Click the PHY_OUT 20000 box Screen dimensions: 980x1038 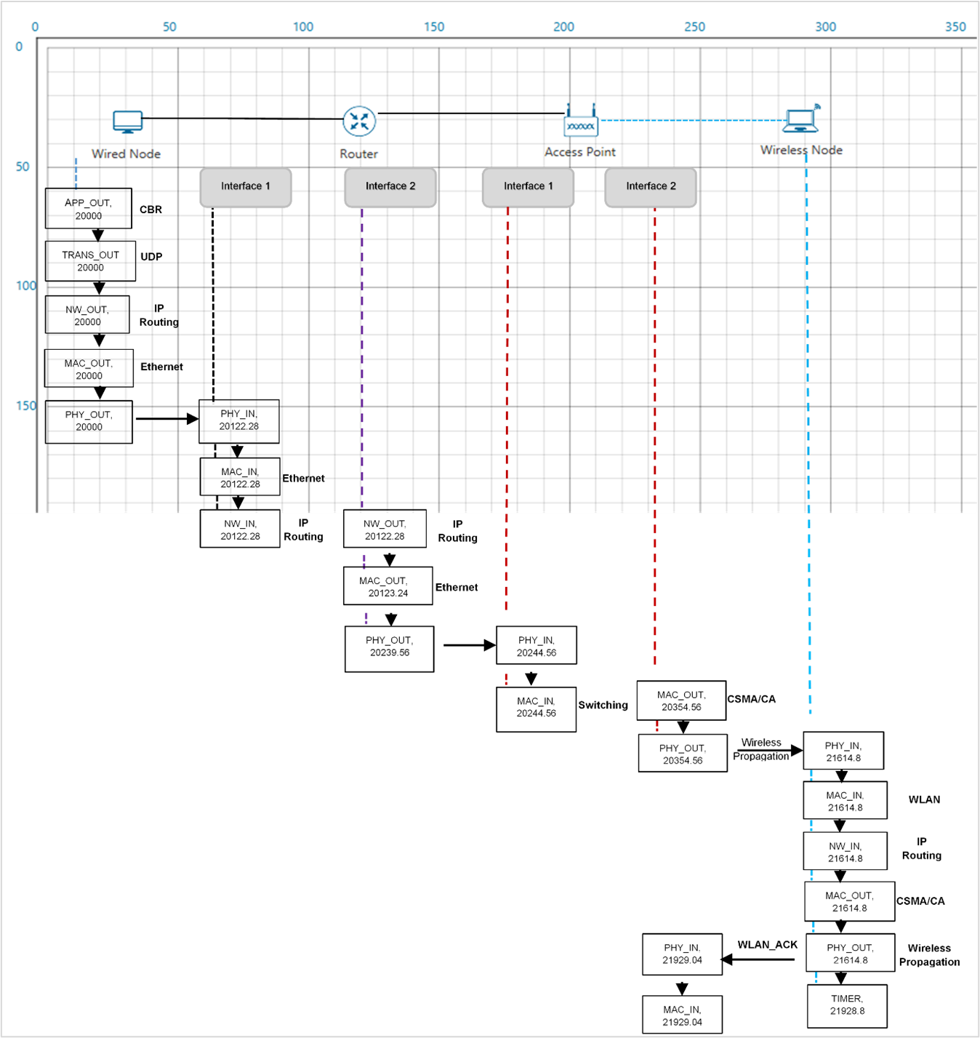click(x=89, y=421)
